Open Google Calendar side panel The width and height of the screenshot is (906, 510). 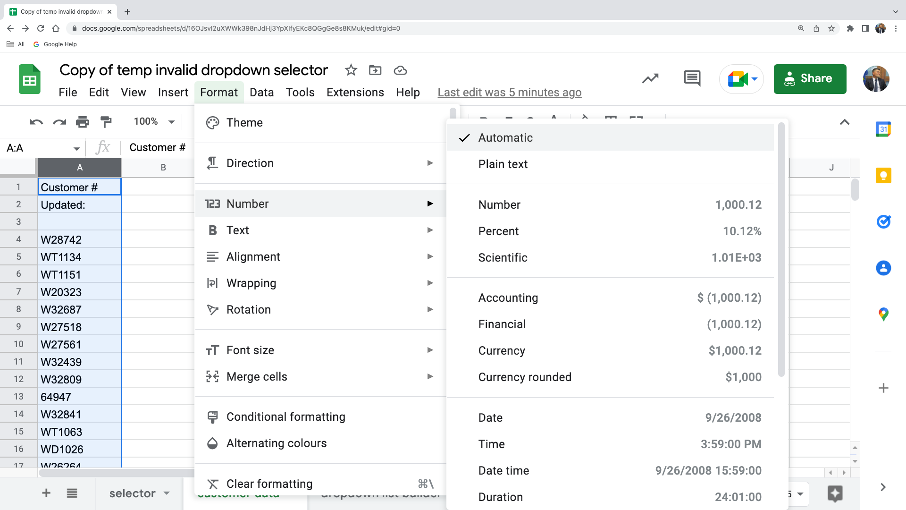(x=883, y=129)
